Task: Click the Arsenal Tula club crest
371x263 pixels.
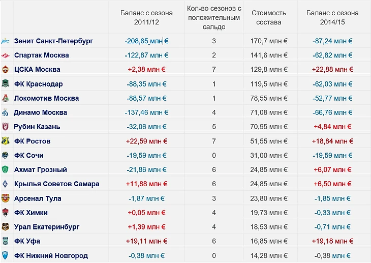Action: point(5,198)
